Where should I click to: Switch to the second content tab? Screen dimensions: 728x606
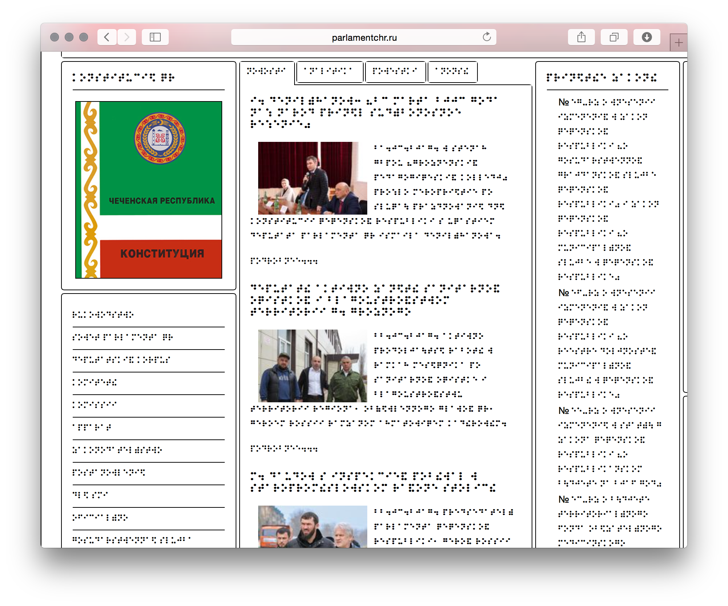pos(329,72)
